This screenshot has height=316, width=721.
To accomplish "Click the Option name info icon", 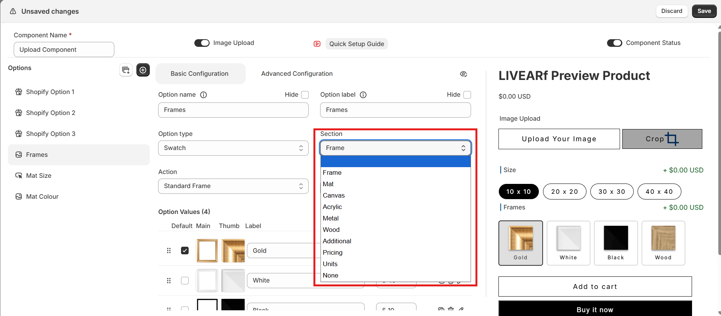I will (x=203, y=95).
